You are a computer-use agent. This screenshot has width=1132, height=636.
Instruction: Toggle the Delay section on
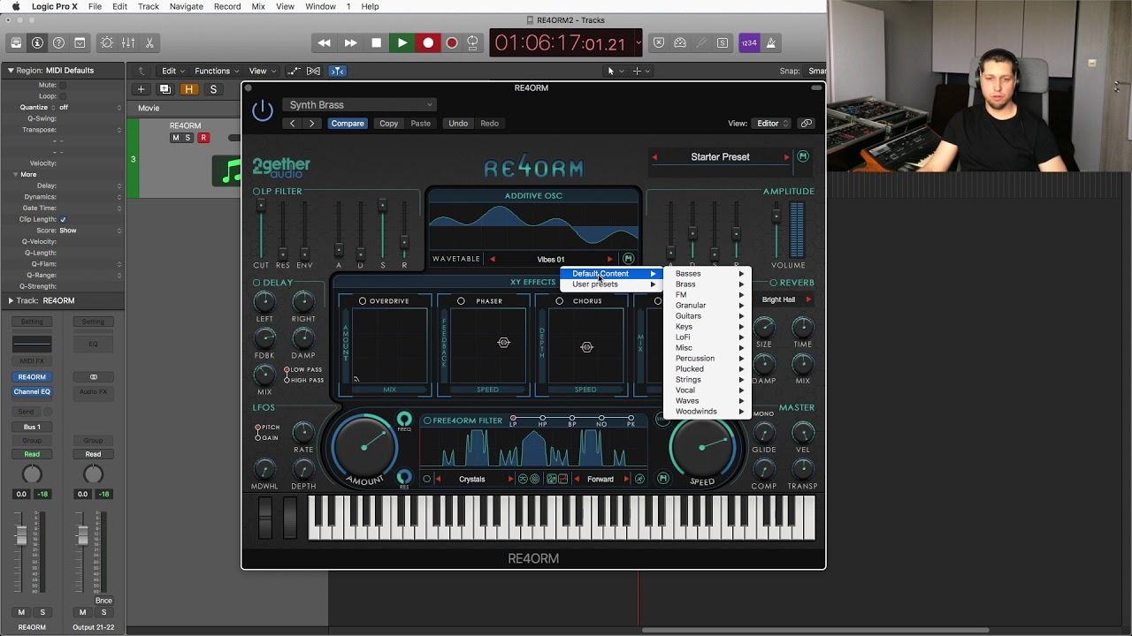click(256, 283)
